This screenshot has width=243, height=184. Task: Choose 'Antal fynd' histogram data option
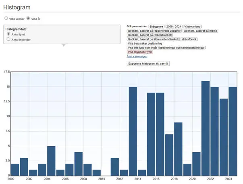tap(8, 35)
